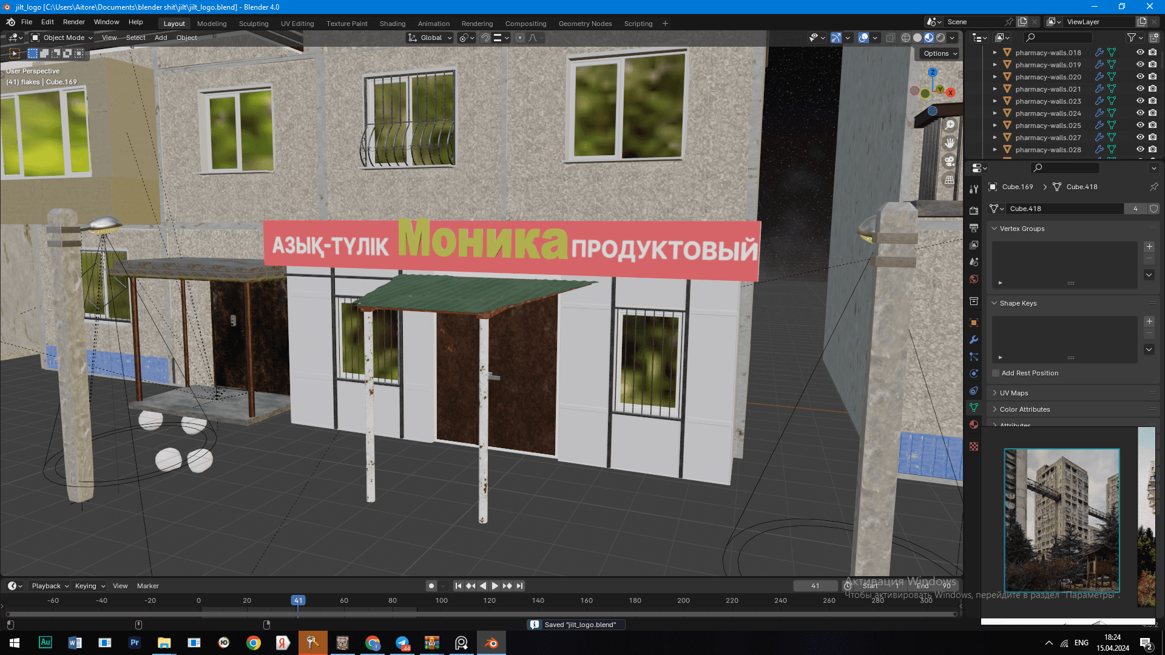Expand the pharmacy-walls.024 tree item
Screen dimensions: 1165x655
click(994, 113)
